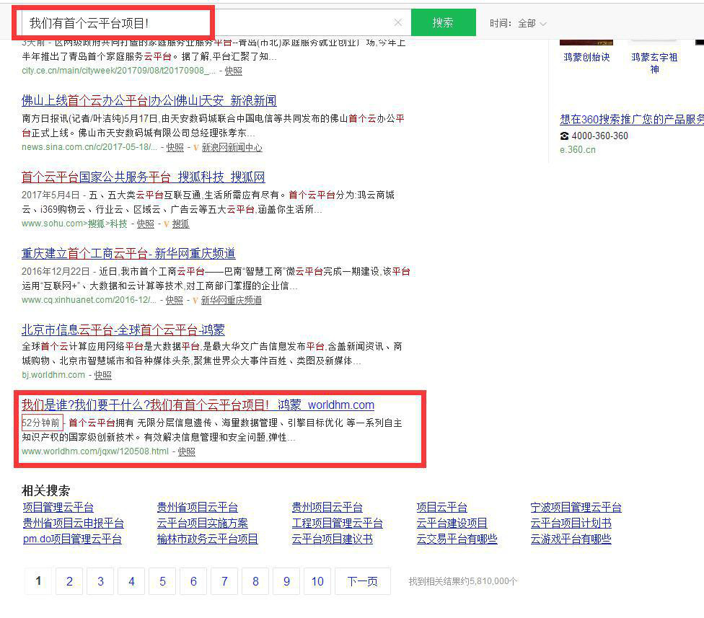View 快照 for www.cq.xinhuanet.com result
Image resolution: width=704 pixels, height=618 pixels.
(175, 300)
